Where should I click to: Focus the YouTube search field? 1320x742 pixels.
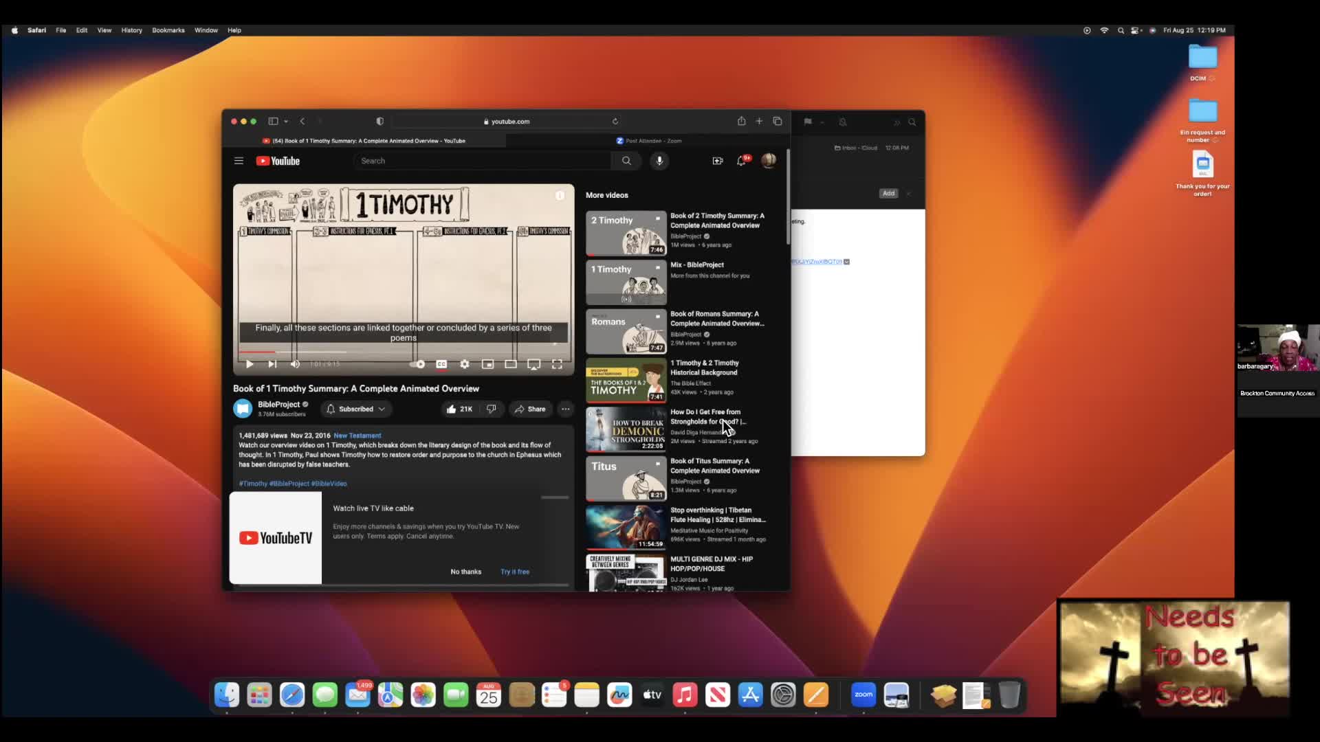click(x=482, y=161)
